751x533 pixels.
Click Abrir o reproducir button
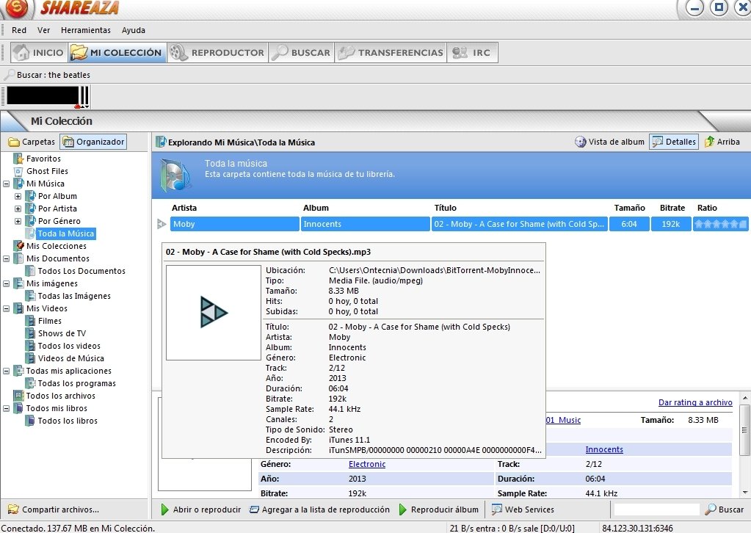click(201, 510)
